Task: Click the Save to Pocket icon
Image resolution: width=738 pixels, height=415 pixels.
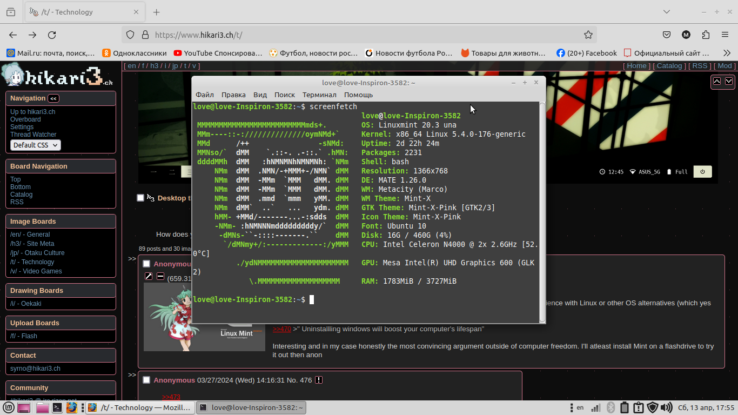Action: click(667, 35)
